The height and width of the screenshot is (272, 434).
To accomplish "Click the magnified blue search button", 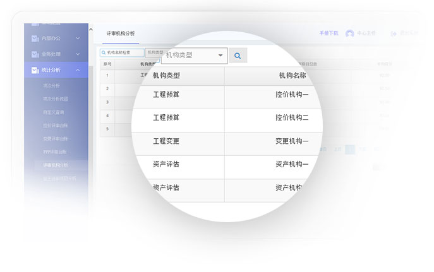I will click(238, 56).
